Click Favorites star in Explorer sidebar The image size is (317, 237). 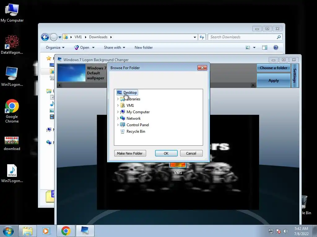point(49,58)
